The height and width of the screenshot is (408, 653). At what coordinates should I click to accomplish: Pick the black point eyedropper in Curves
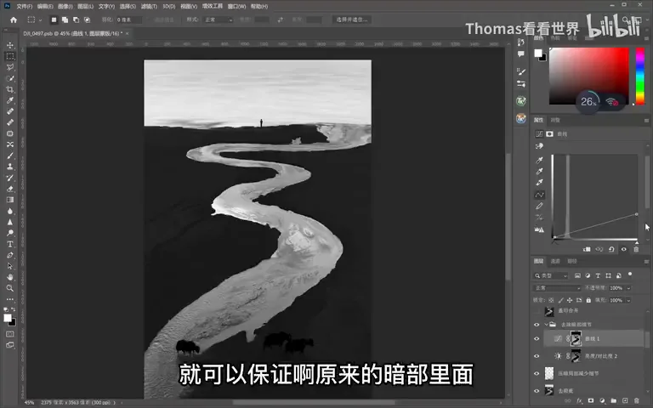539,161
